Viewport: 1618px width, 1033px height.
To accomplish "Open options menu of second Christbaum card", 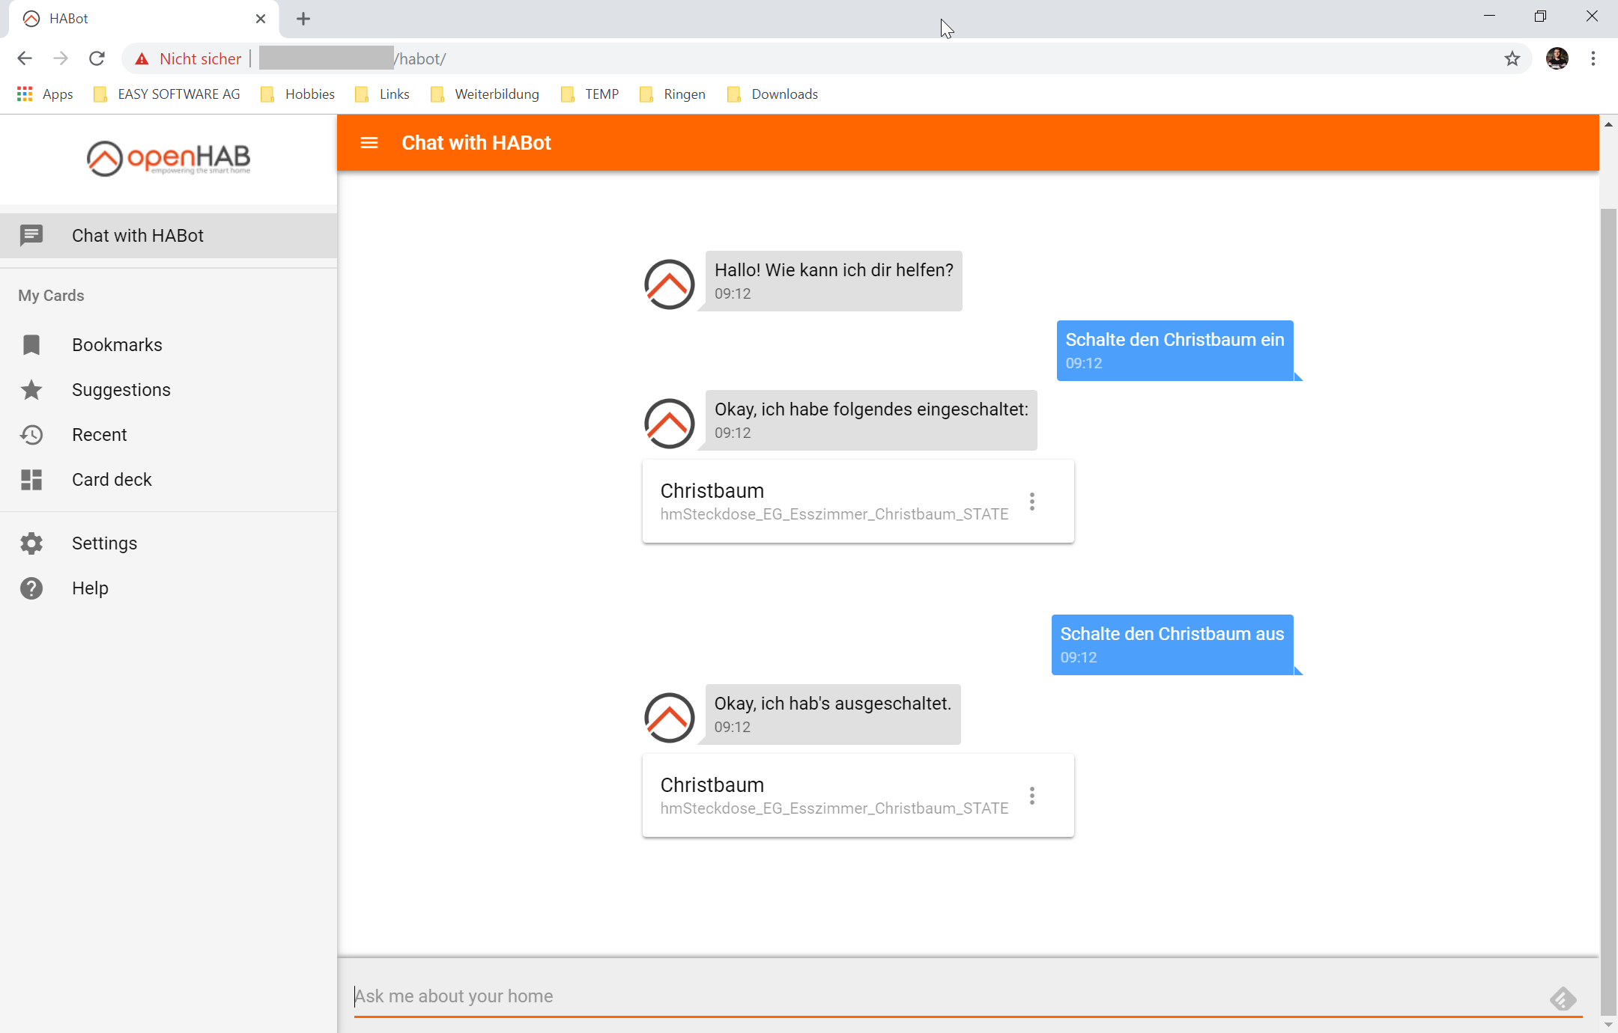I will [1032, 796].
